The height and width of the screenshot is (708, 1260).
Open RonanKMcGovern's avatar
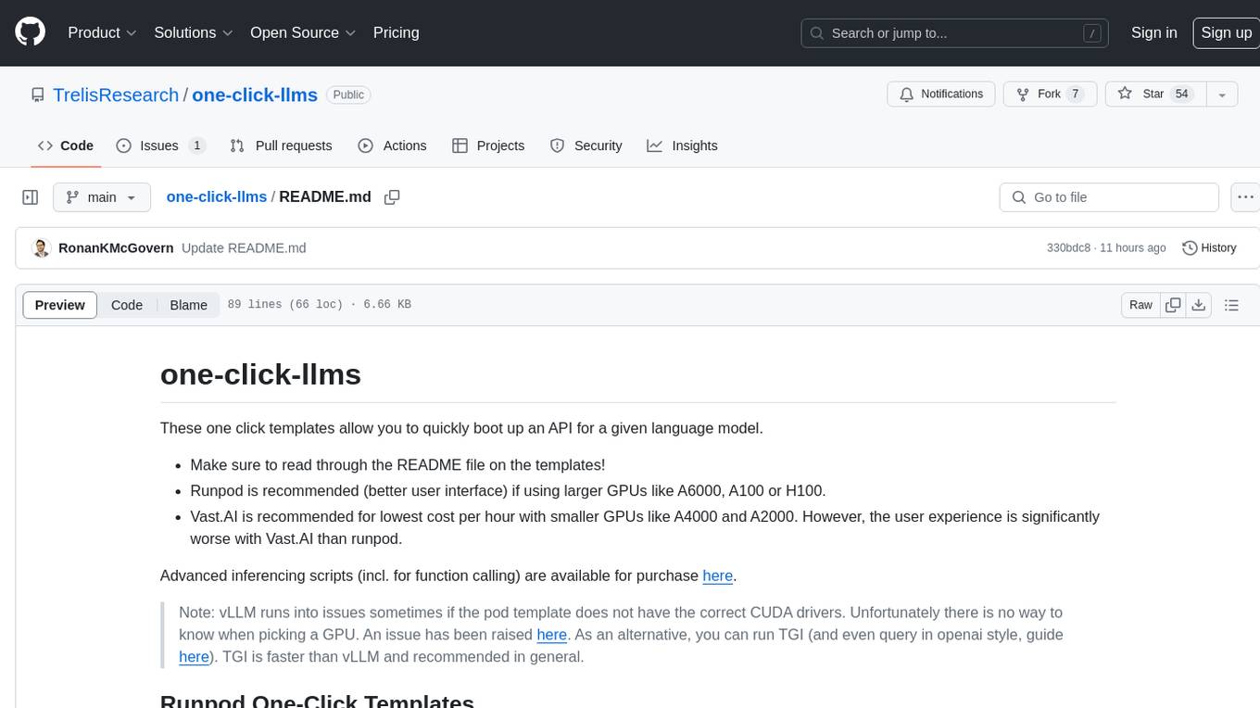coord(41,248)
